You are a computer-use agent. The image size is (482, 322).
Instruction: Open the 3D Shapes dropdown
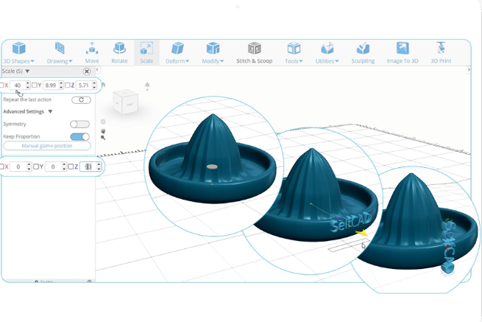pos(18,52)
